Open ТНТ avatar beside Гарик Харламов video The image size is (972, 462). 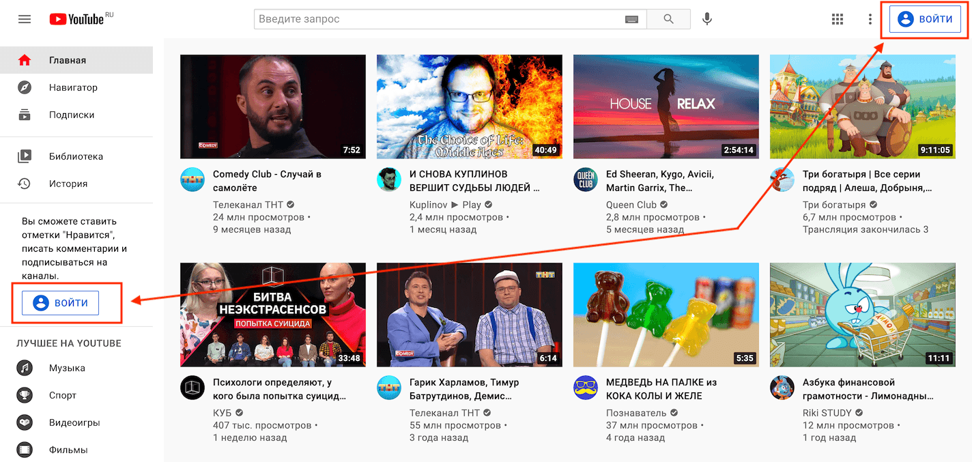(x=389, y=388)
